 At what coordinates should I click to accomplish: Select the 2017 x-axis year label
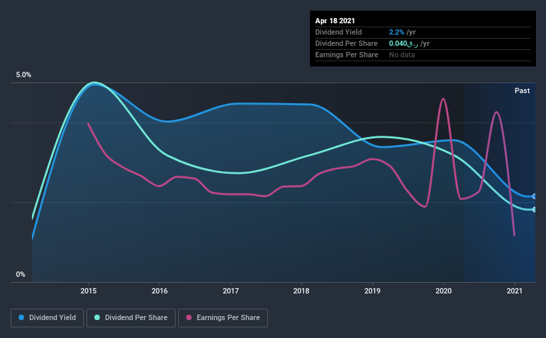[x=231, y=291]
